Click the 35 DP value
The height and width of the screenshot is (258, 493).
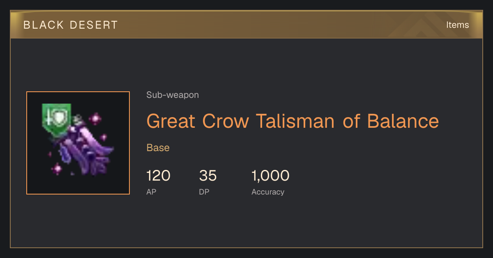click(208, 176)
